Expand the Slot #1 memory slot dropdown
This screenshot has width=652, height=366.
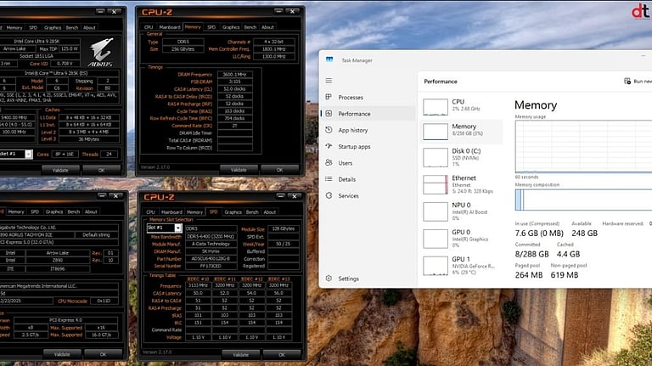click(x=178, y=228)
